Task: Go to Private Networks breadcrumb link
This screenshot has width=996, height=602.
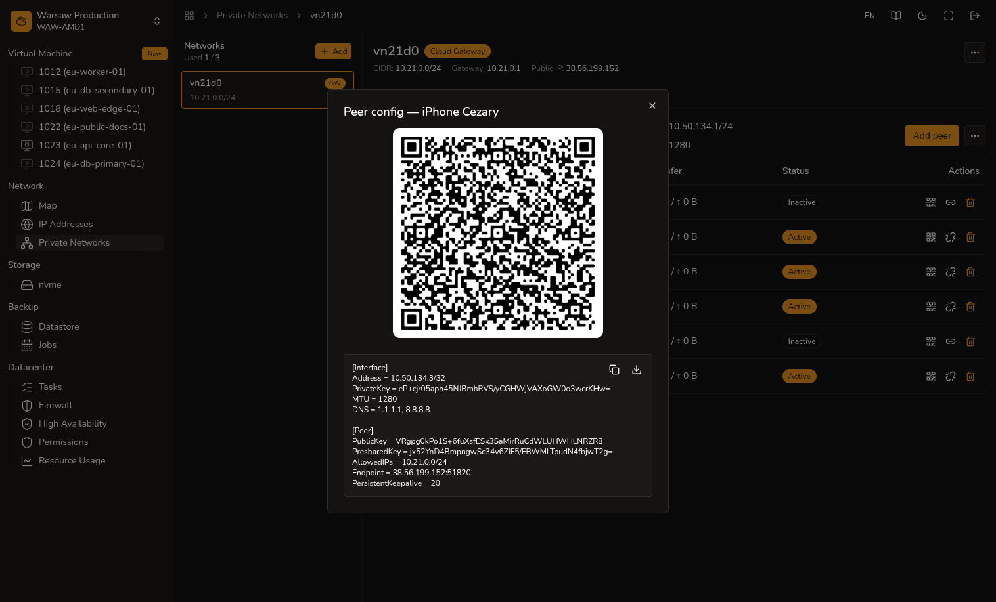Action: click(x=252, y=16)
